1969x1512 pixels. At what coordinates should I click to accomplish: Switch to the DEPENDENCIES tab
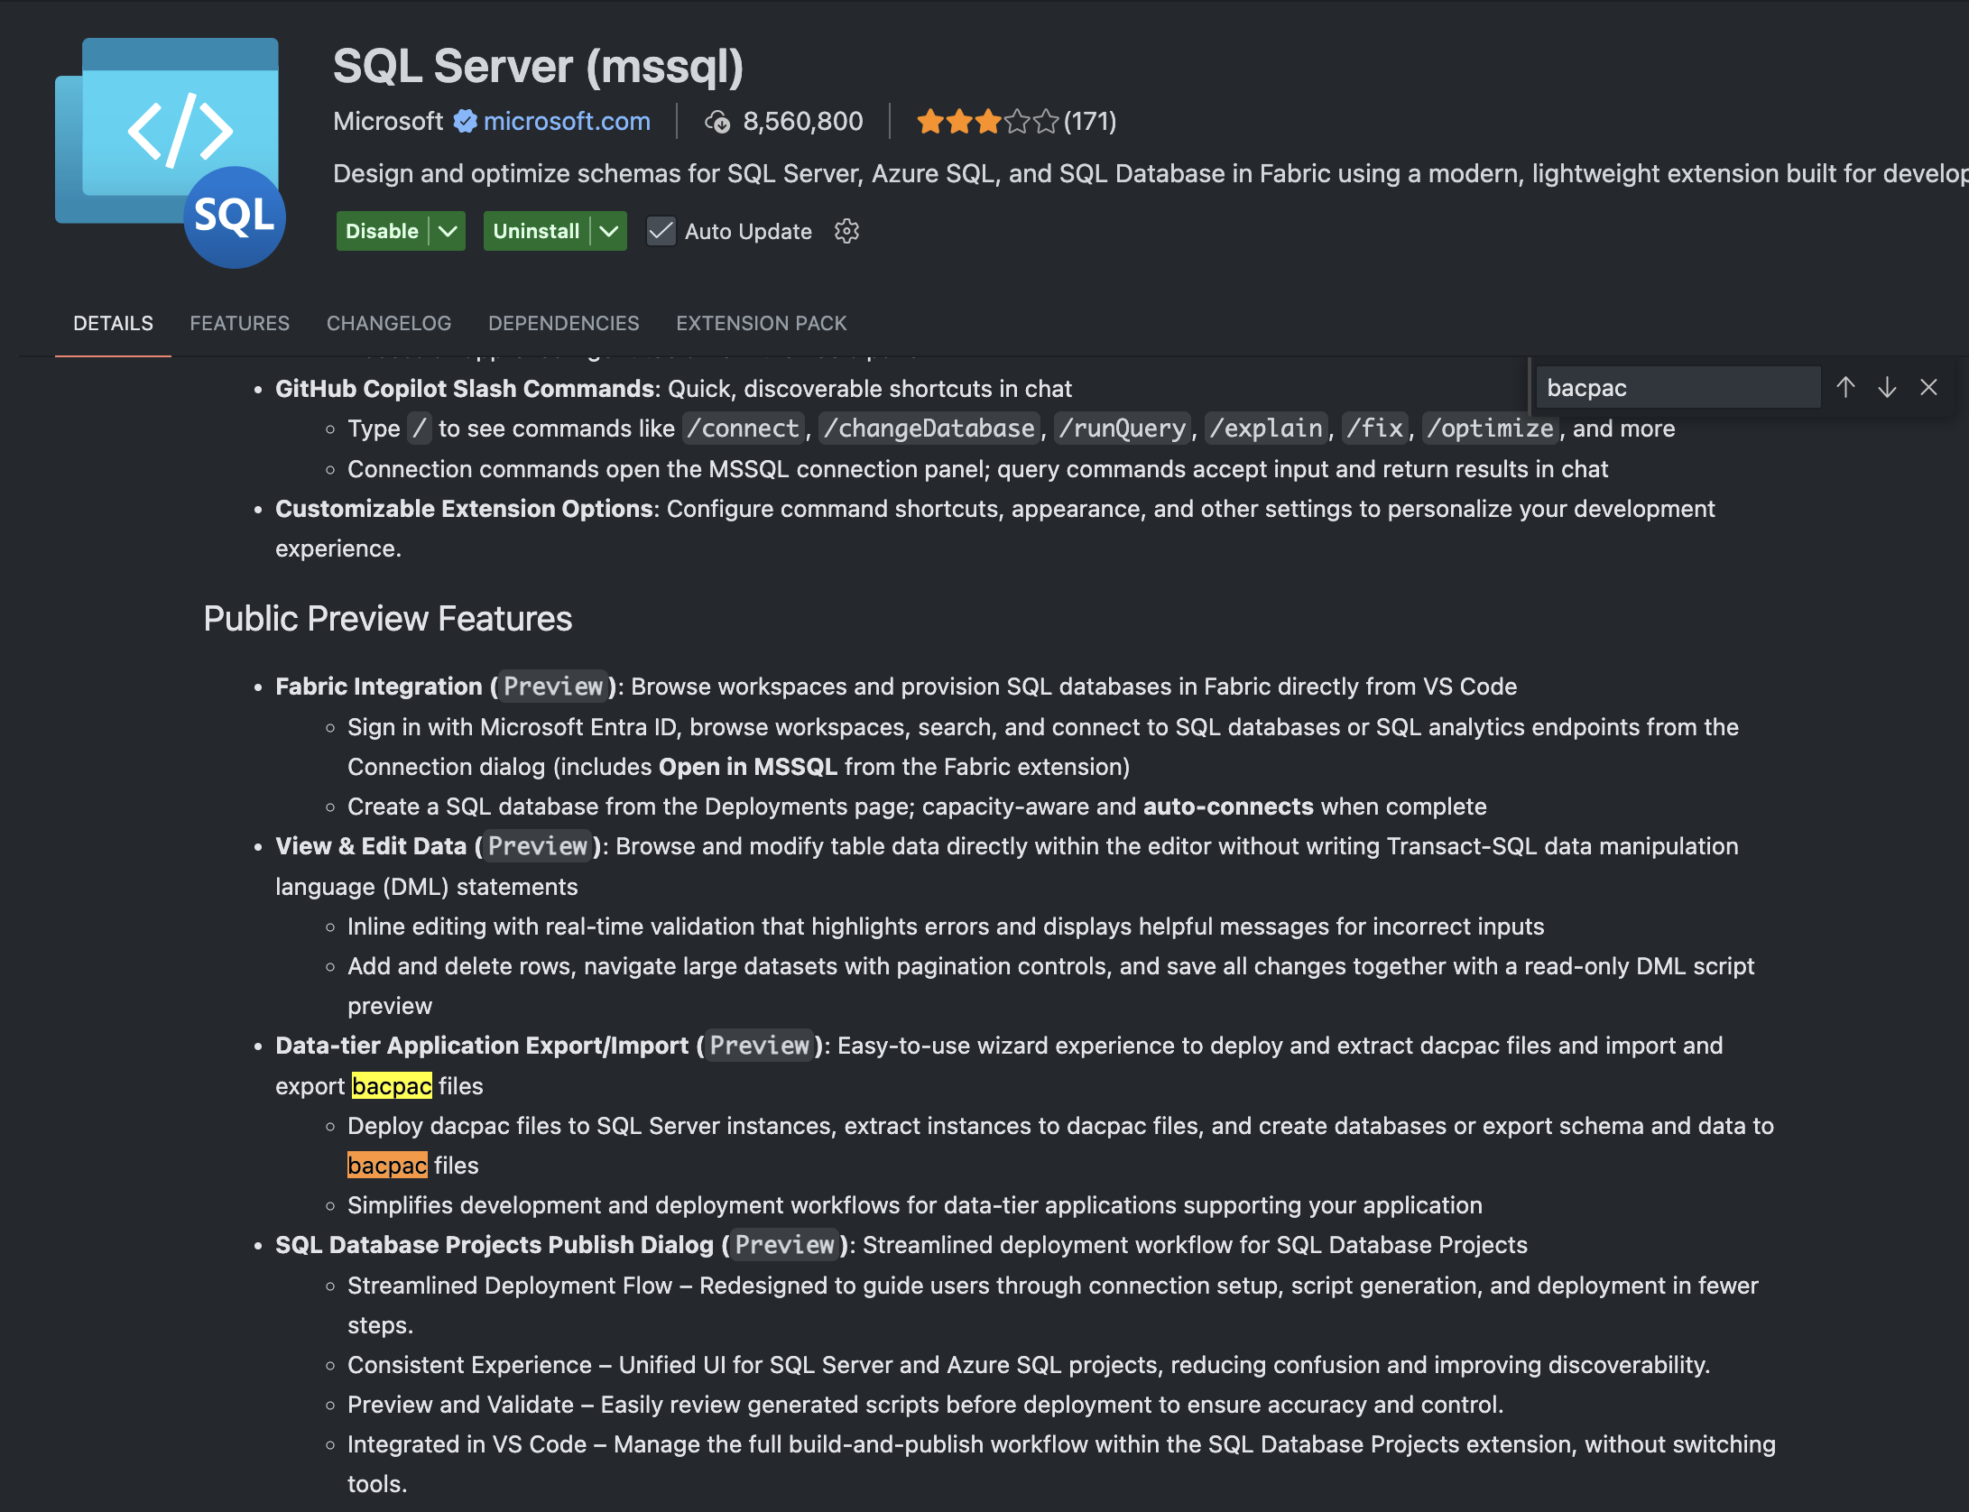[x=564, y=323]
